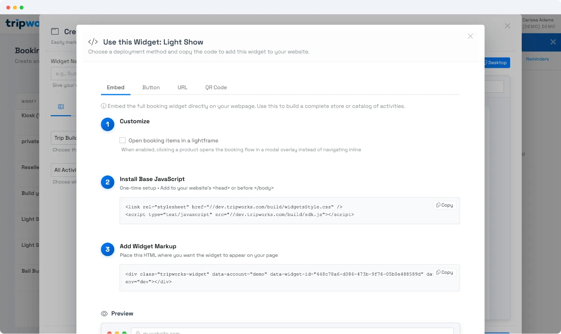Open the URL tab
Screen dimensions: 561x334
tap(182, 88)
